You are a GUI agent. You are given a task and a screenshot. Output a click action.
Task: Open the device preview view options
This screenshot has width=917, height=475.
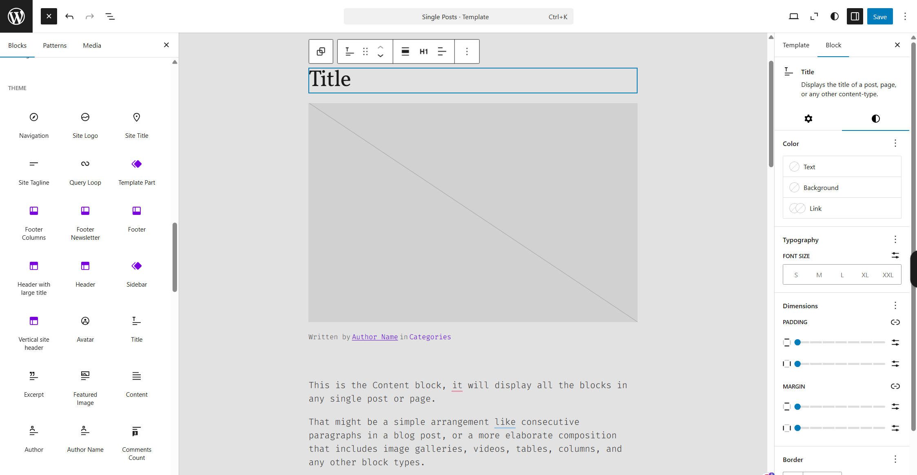[x=793, y=16]
